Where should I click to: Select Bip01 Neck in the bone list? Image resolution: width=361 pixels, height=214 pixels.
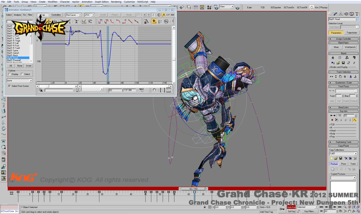13,56
